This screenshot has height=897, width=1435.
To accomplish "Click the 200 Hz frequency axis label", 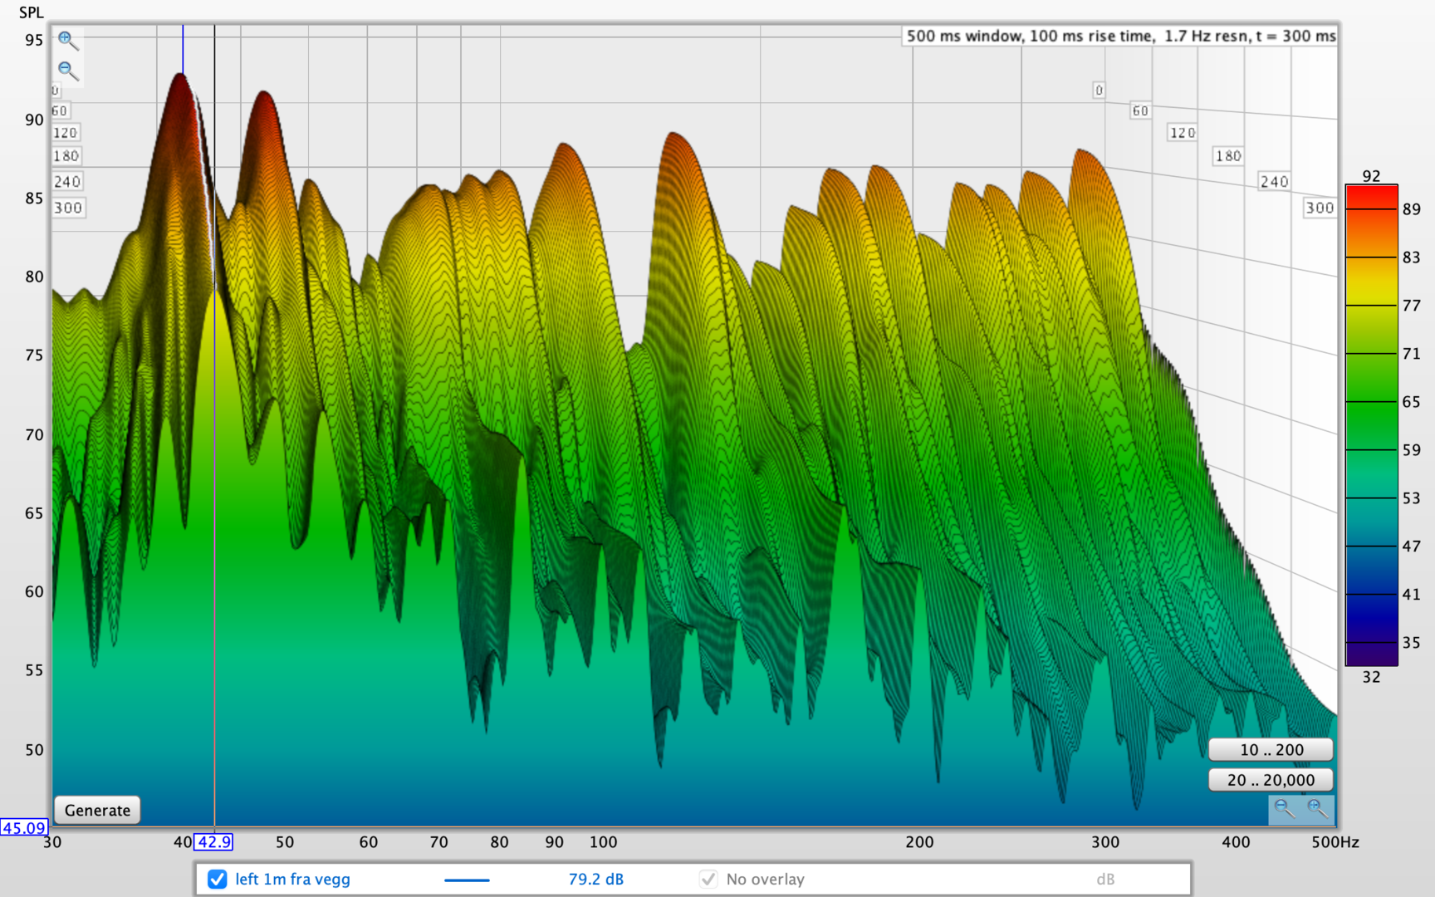I will pos(919,841).
